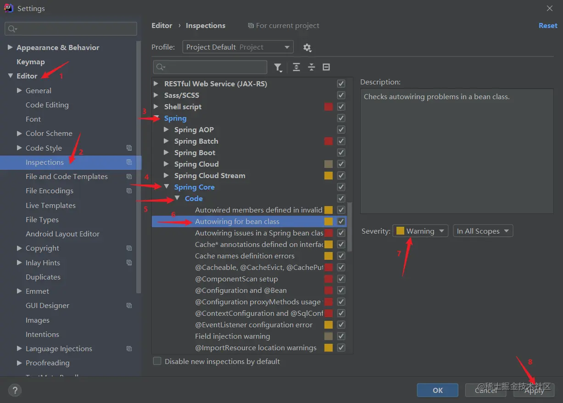Click yellow severity swatch in Severity dropdown
The width and height of the screenshot is (563, 403).
(x=400, y=231)
